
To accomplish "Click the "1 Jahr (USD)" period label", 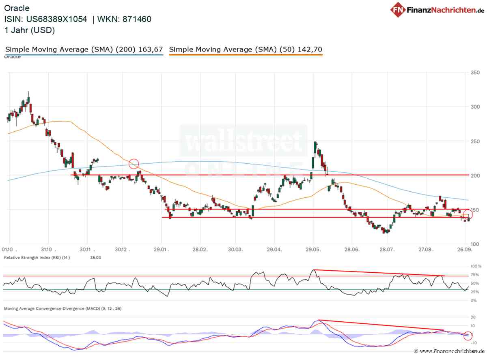I will [x=30, y=30].
